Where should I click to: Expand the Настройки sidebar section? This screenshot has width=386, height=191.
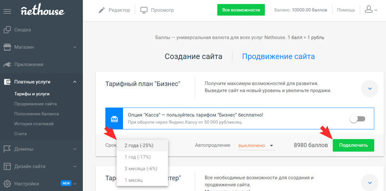click(x=75, y=184)
